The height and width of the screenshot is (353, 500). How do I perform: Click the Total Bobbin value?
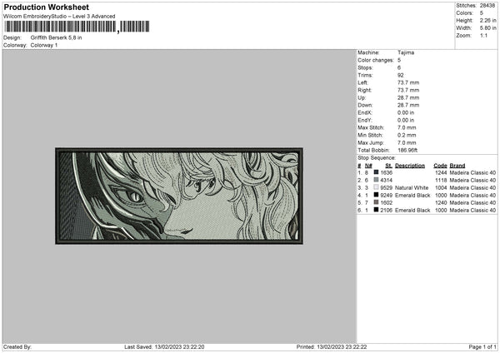pos(407,150)
